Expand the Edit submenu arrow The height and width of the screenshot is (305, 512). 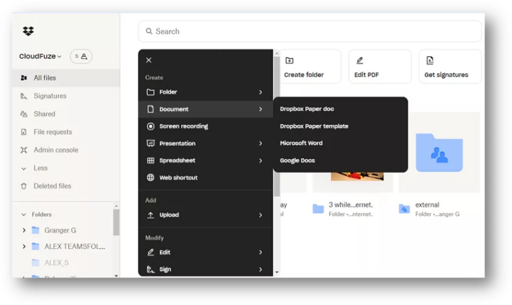(x=260, y=252)
